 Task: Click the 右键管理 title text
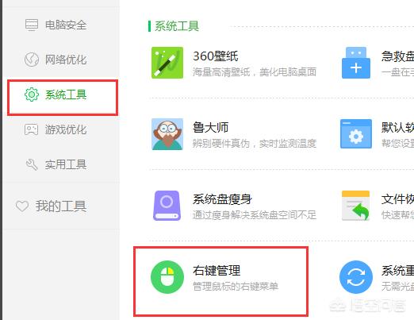tap(217, 271)
